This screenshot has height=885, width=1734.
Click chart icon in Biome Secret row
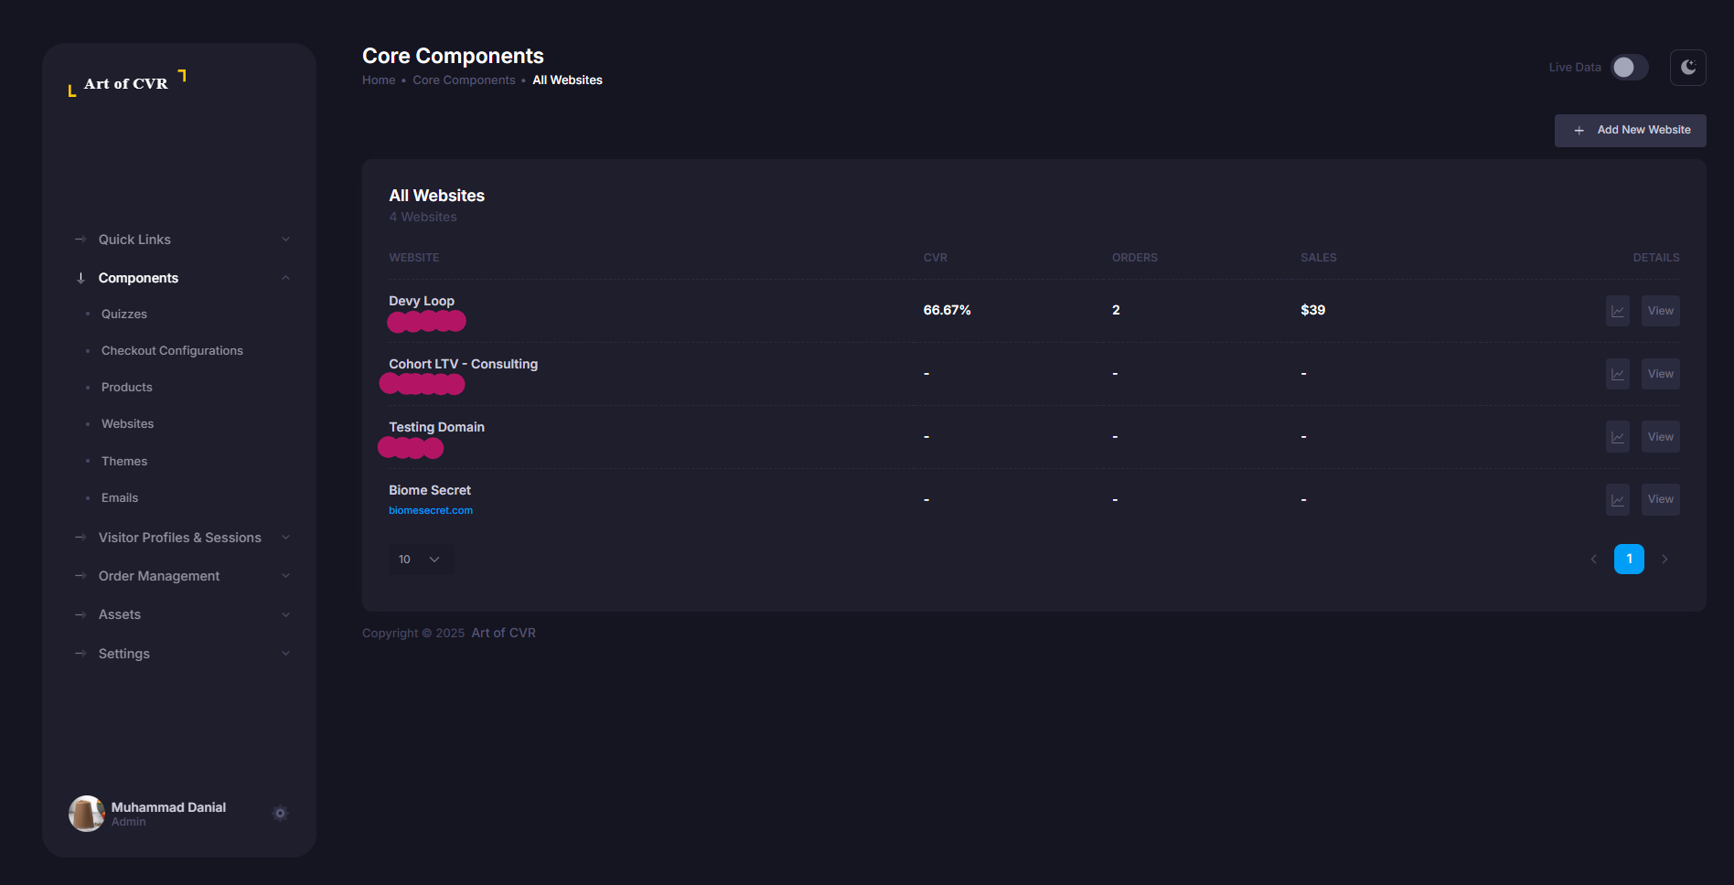[1617, 500]
